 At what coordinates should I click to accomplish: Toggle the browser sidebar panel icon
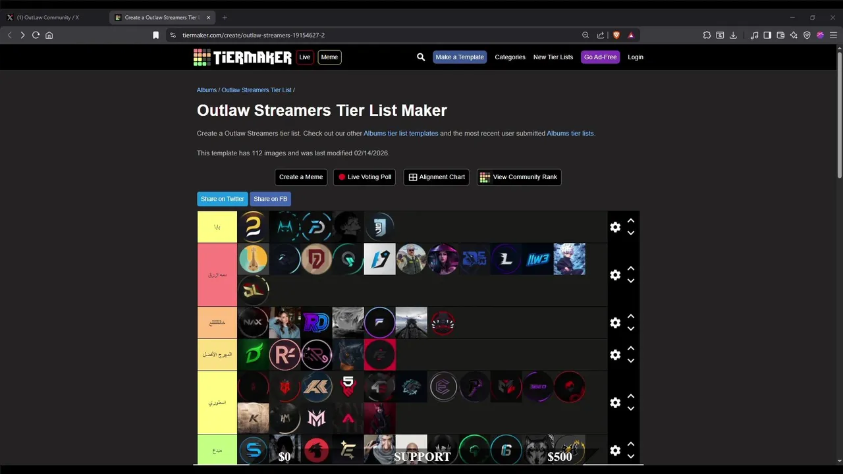[767, 35]
